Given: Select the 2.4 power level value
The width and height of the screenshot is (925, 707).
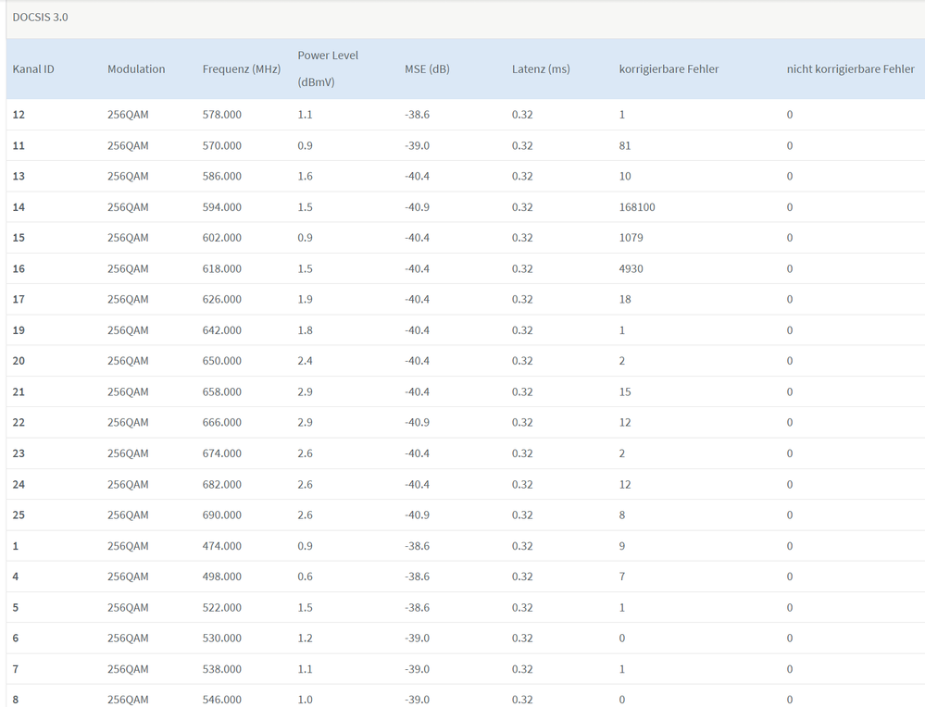Looking at the screenshot, I should 305,361.
